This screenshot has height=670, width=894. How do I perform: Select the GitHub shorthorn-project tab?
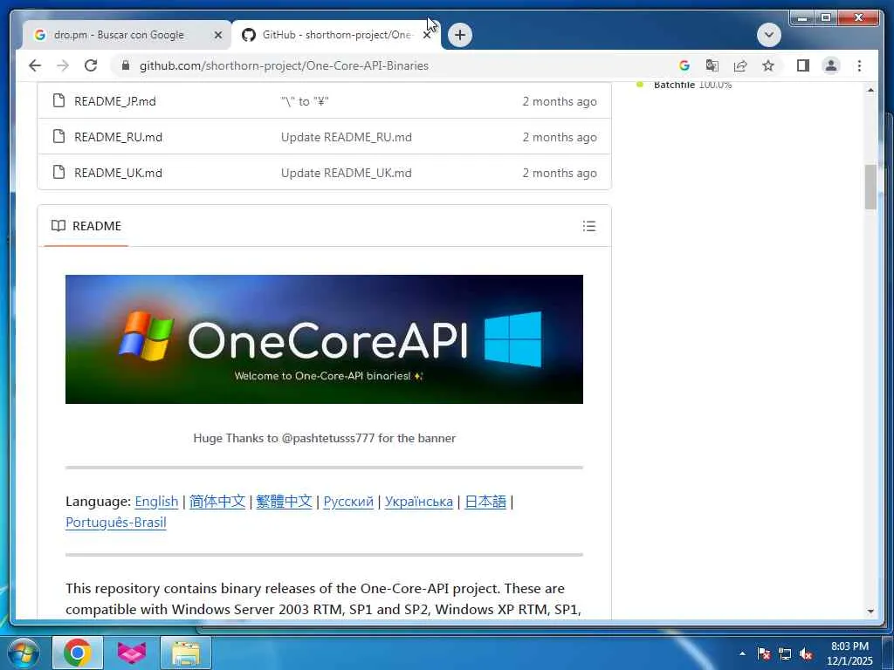point(336,35)
